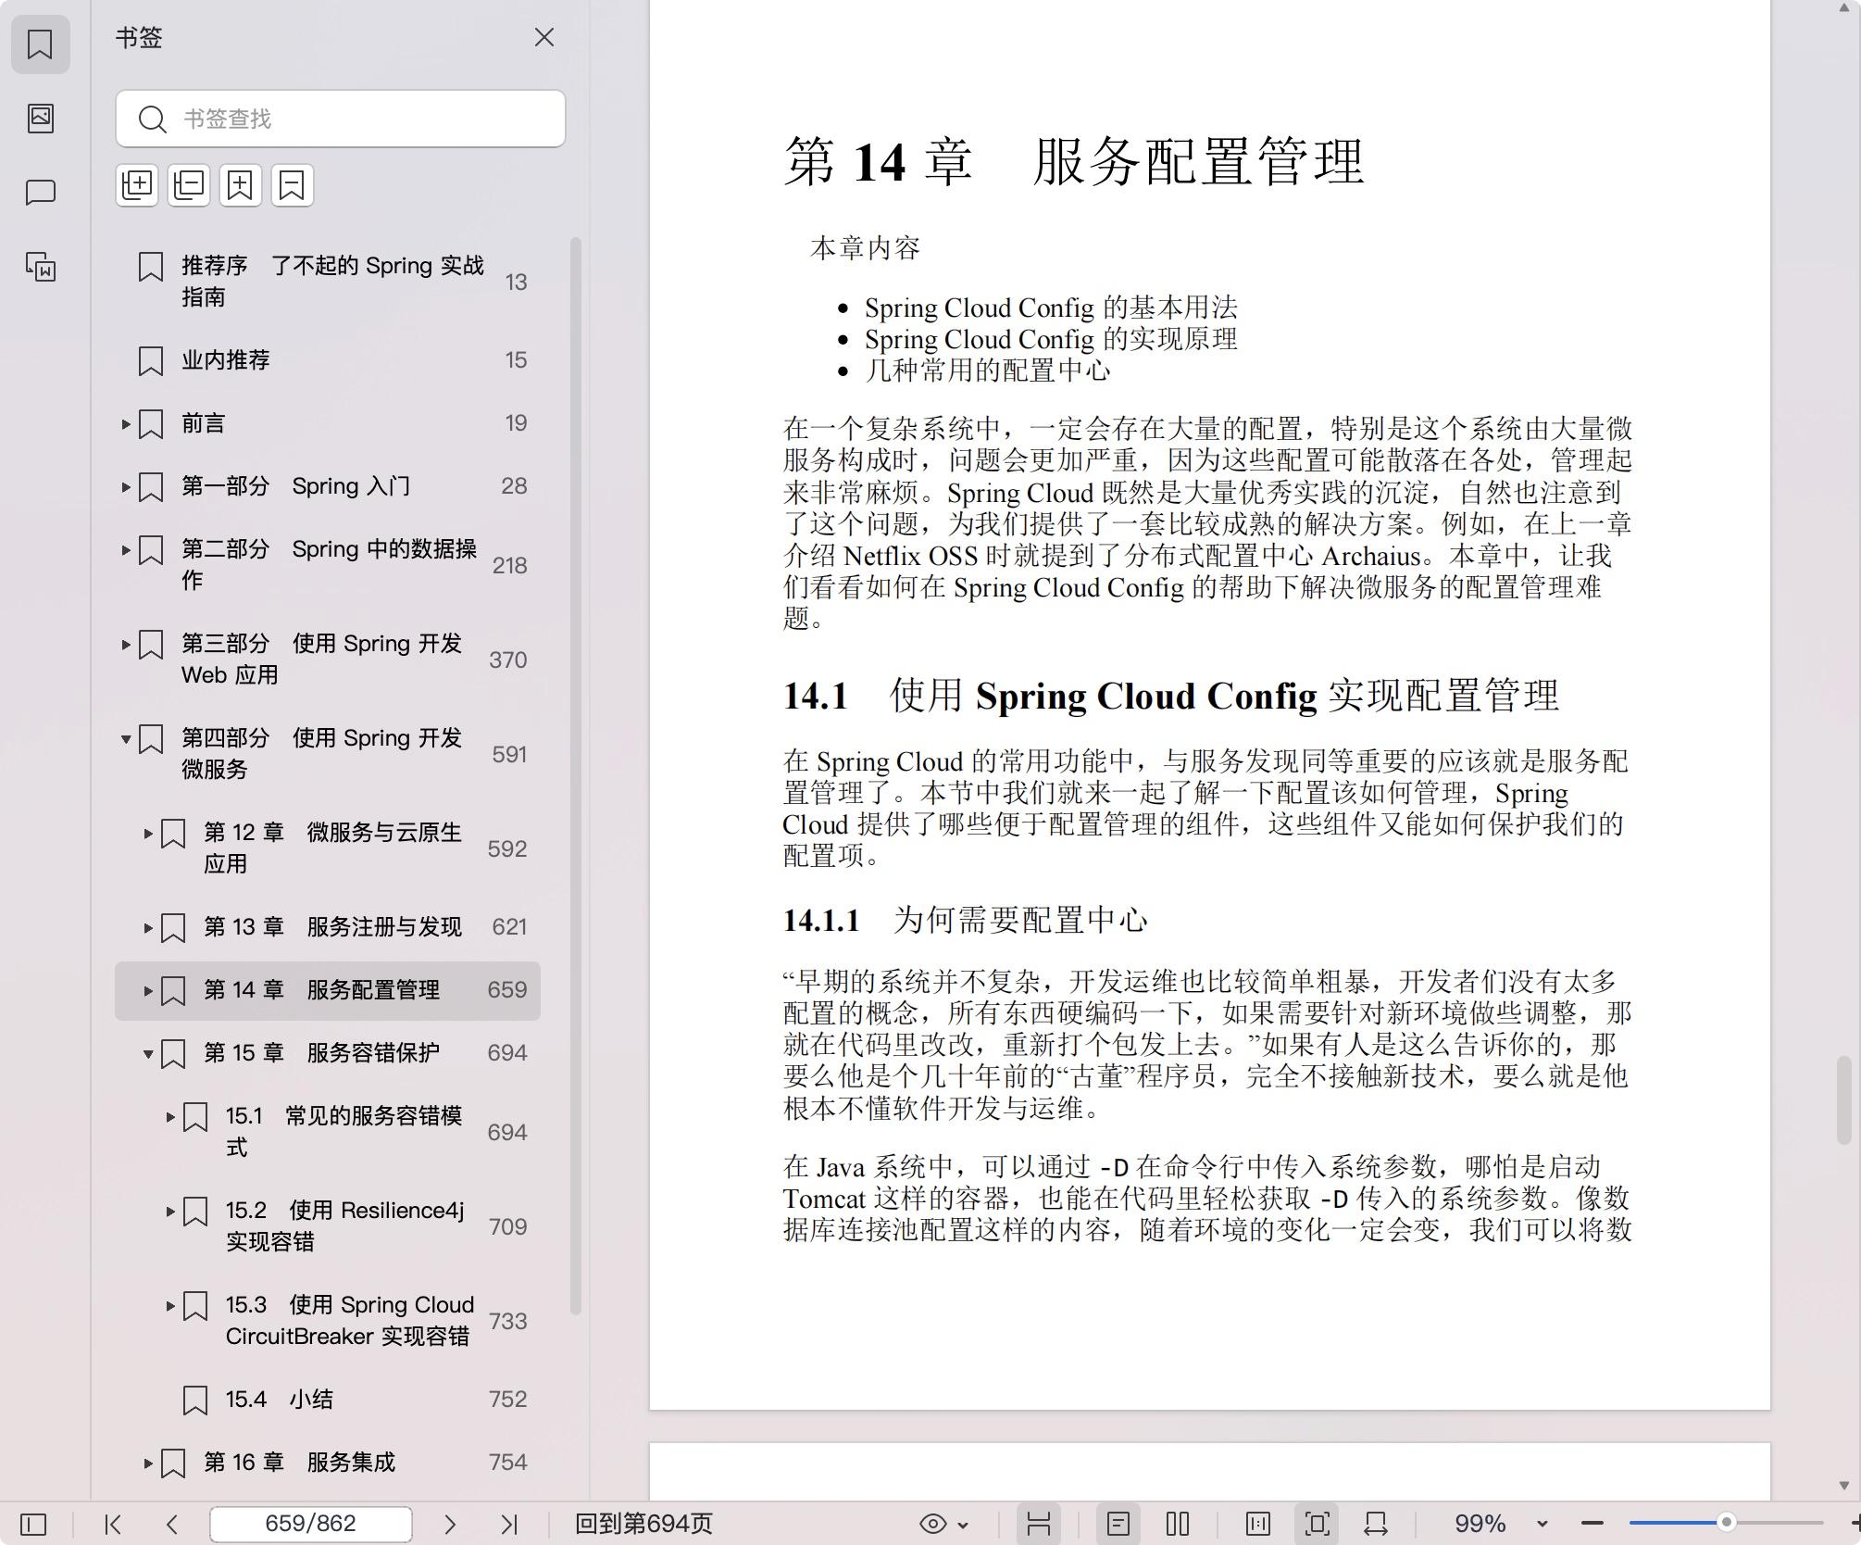This screenshot has height=1545, width=1861.
Task: Click the zoom slider handle
Action: coord(1726,1523)
